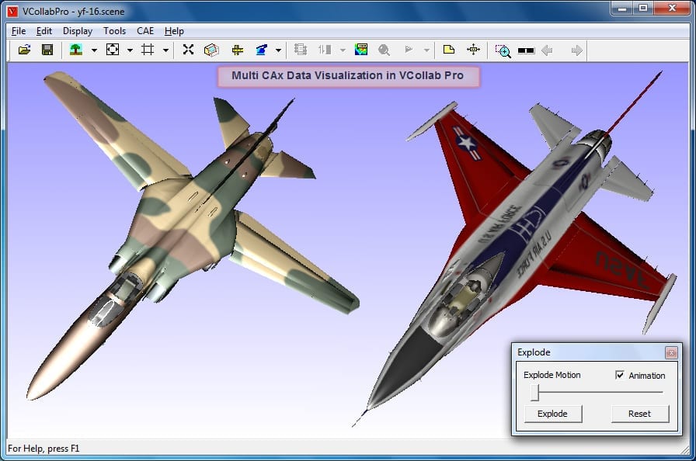
Task: Click the blue robot arm icon
Action: point(262,50)
